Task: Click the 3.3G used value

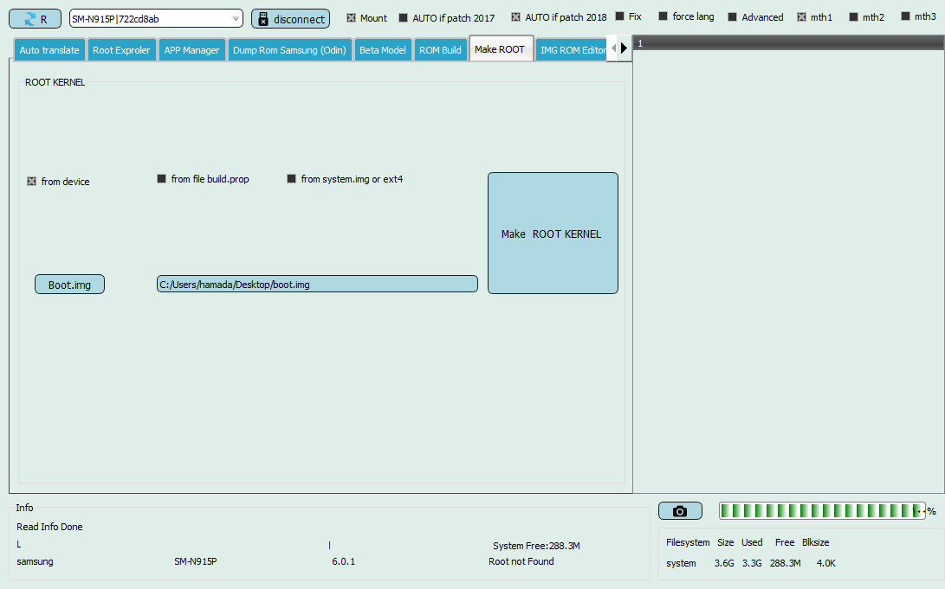Action: pos(752,563)
